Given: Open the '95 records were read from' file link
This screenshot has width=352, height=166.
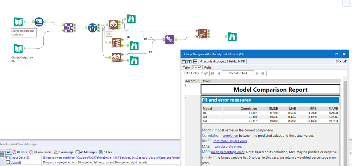Looking at the screenshot, I should 111,158.
